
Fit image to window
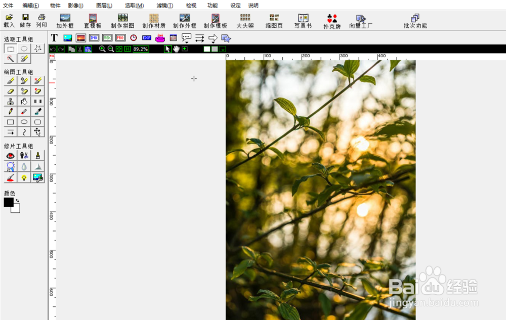coord(119,49)
